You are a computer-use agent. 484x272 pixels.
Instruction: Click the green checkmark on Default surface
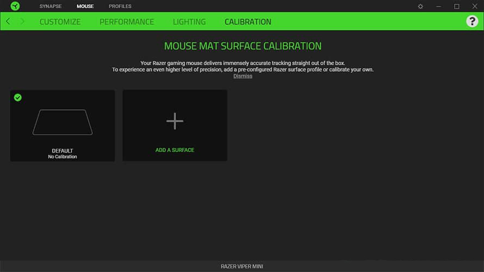coord(17,98)
